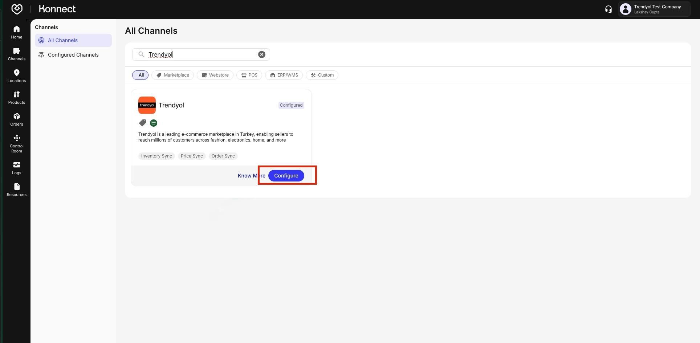Filter channels by Marketplace

173,75
